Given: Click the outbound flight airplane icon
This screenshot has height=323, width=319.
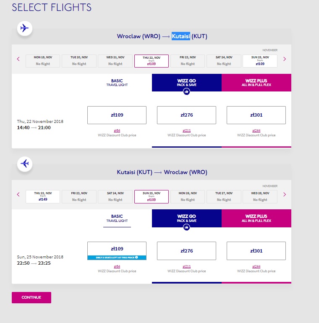Looking at the screenshot, I should point(24,28).
